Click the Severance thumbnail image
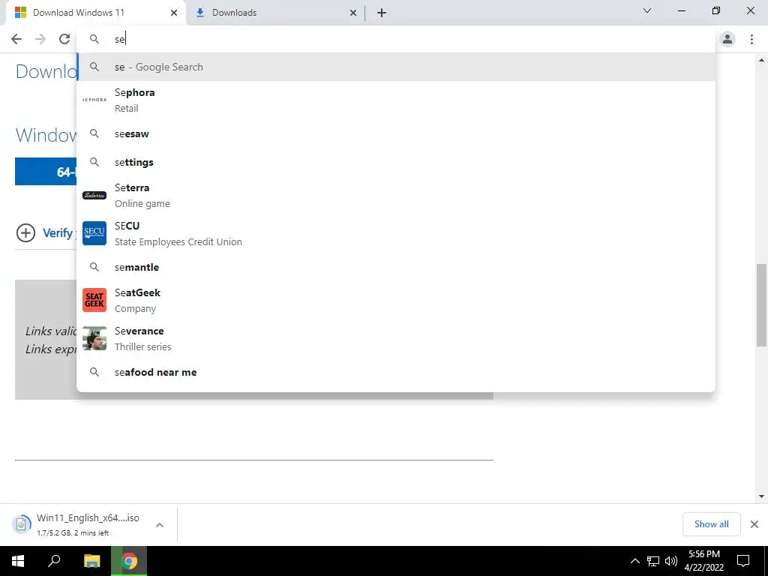 click(x=94, y=338)
